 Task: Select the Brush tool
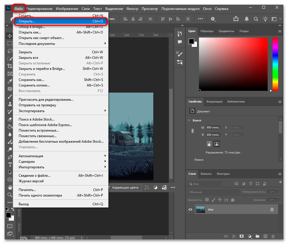pos(10,97)
